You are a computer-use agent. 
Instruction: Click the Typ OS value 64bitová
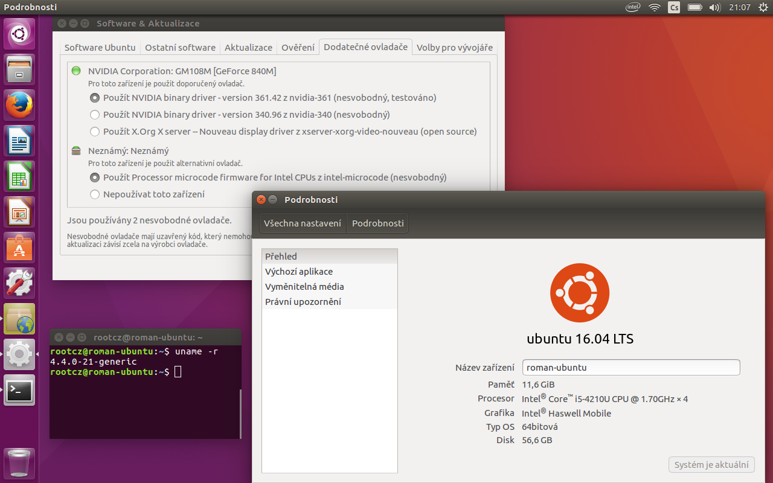coord(540,427)
